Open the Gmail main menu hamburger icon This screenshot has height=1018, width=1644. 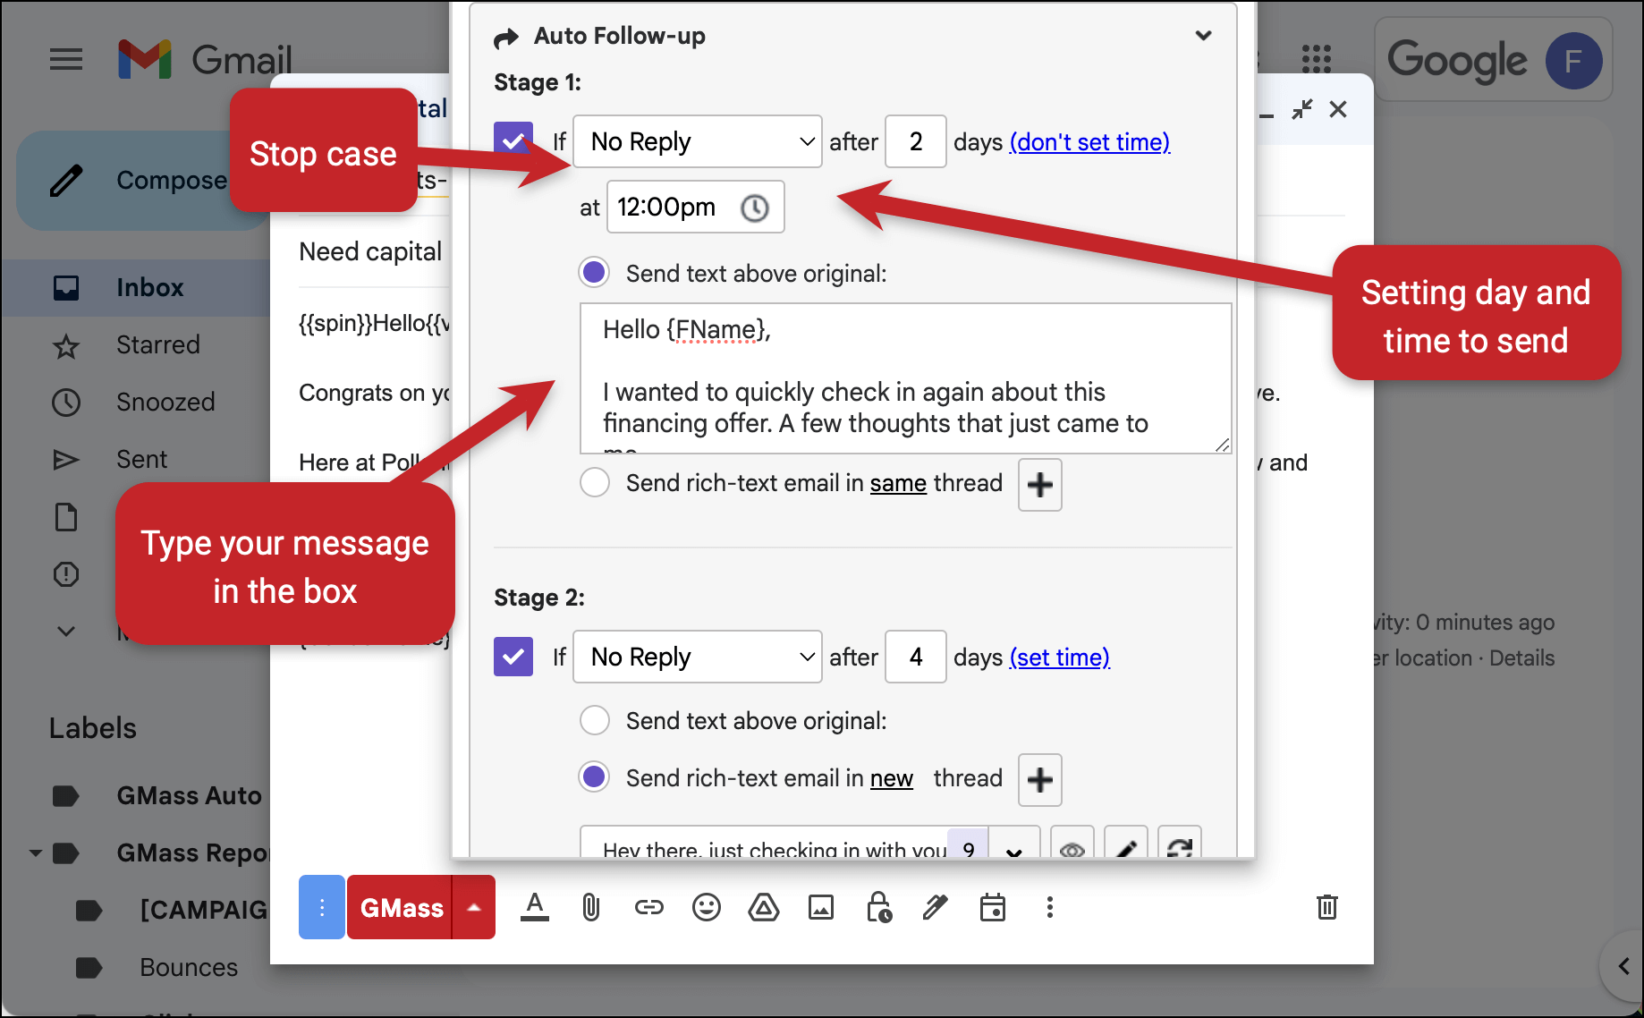coord(66,60)
